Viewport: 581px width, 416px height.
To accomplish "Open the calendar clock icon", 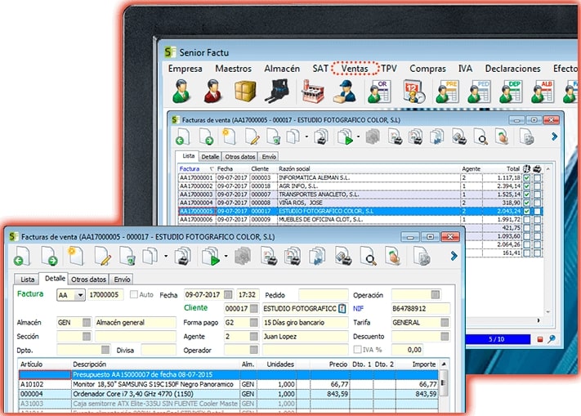I will pyautogui.click(x=413, y=91).
